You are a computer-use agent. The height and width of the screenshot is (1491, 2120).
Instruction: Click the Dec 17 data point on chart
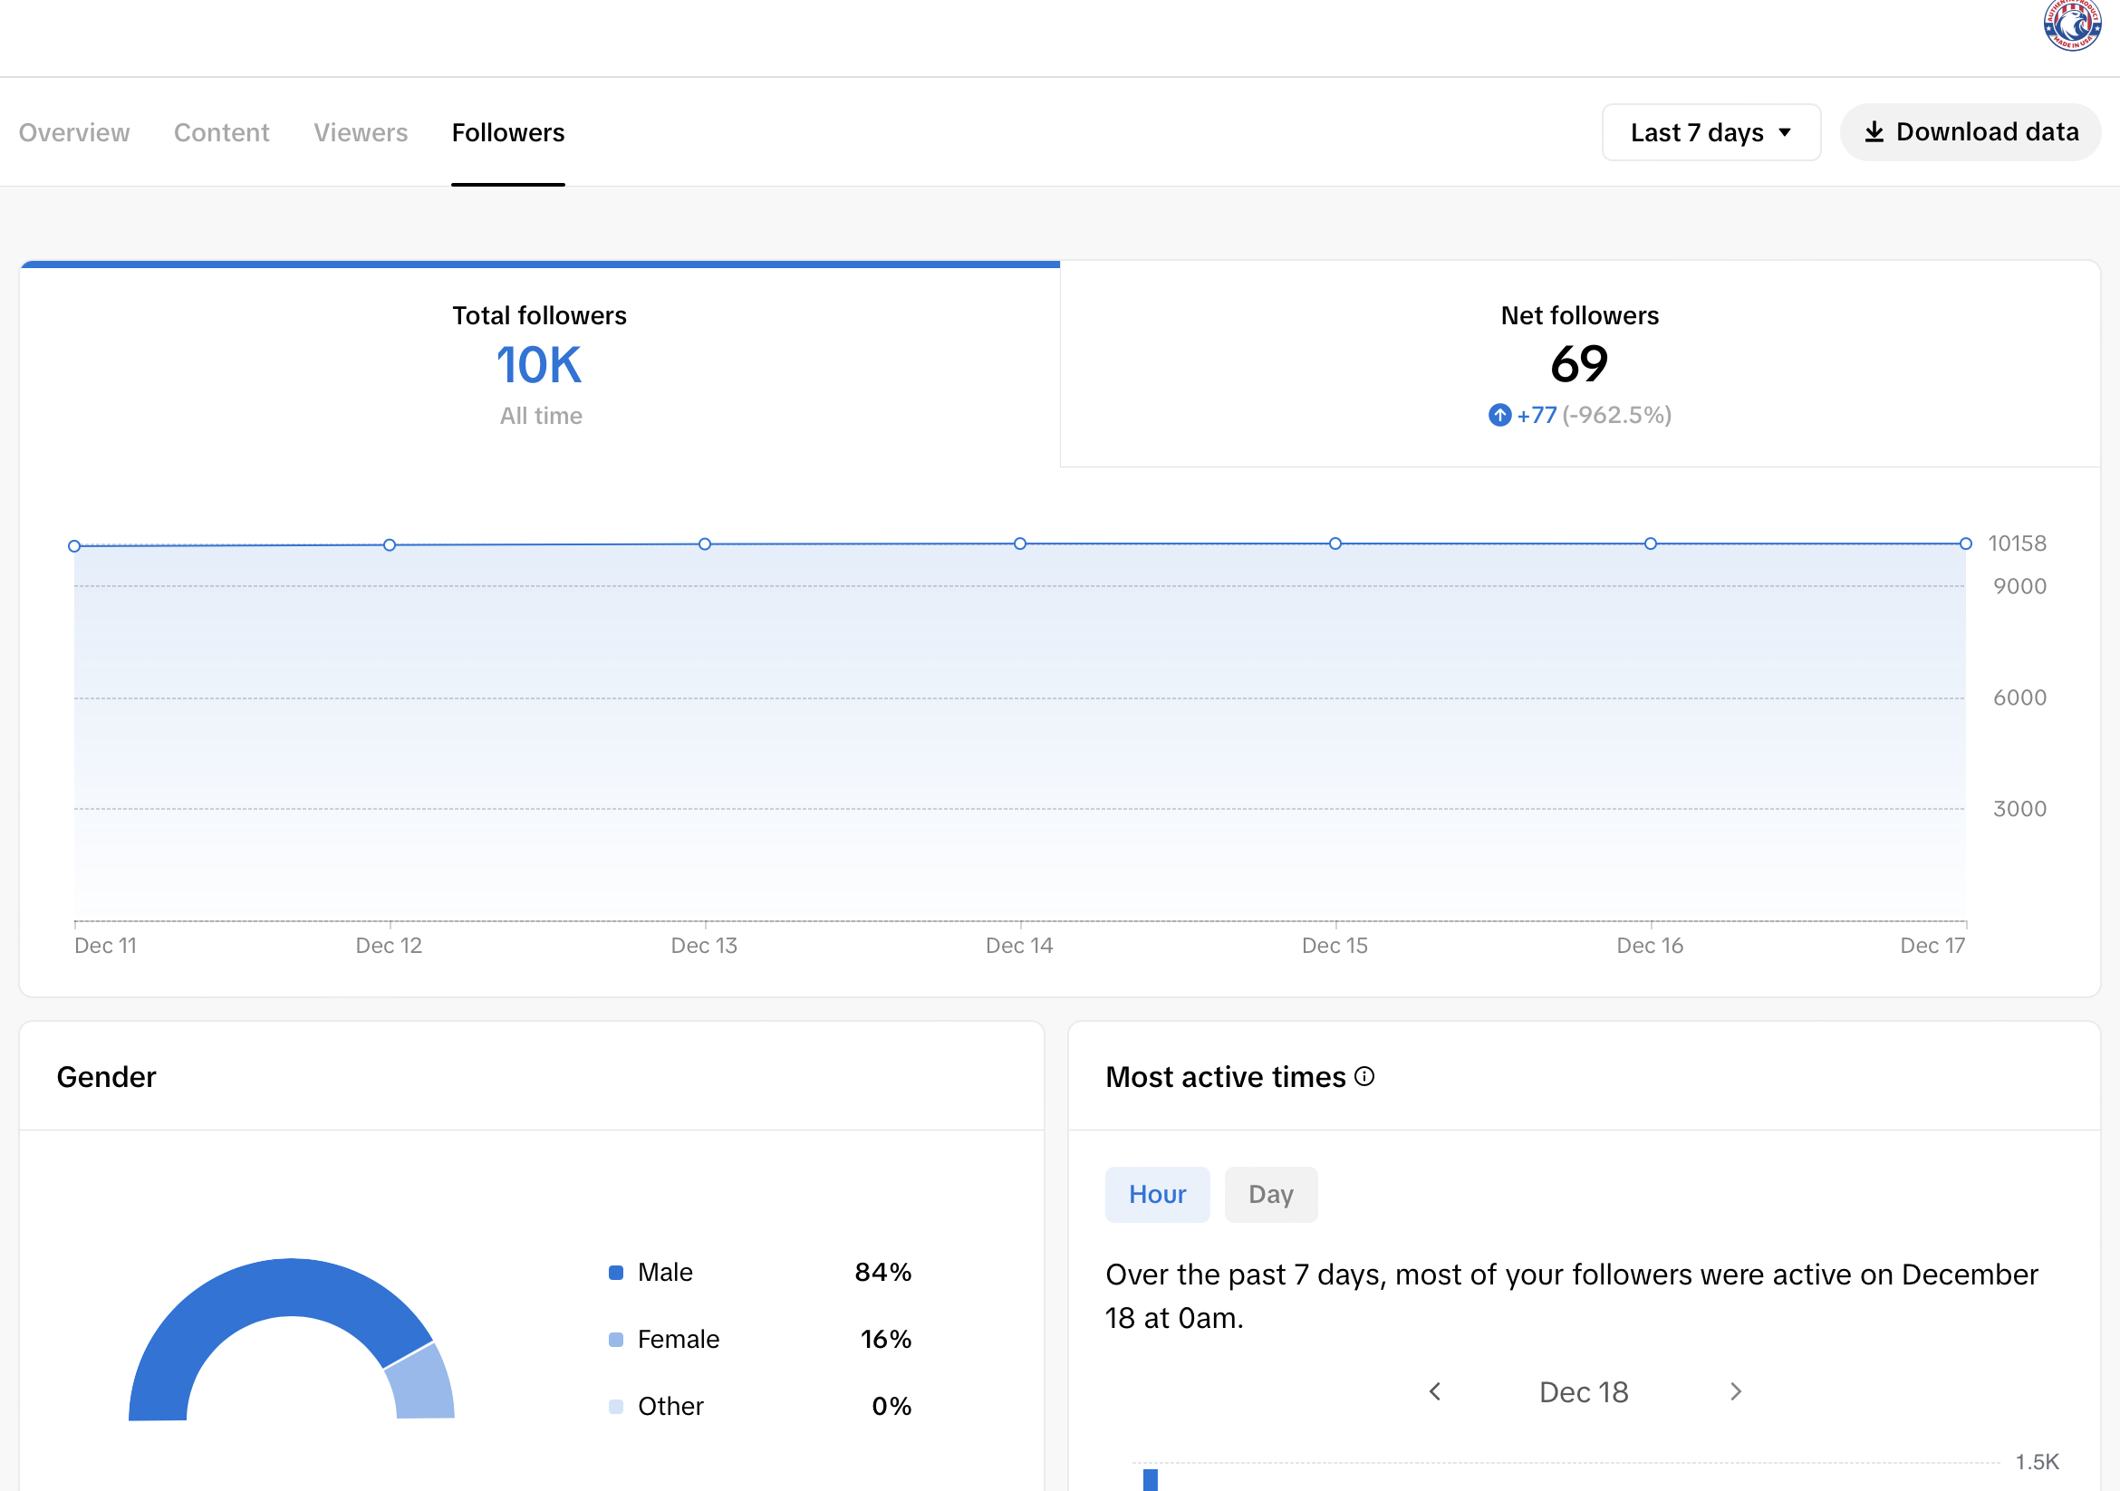click(x=1966, y=543)
